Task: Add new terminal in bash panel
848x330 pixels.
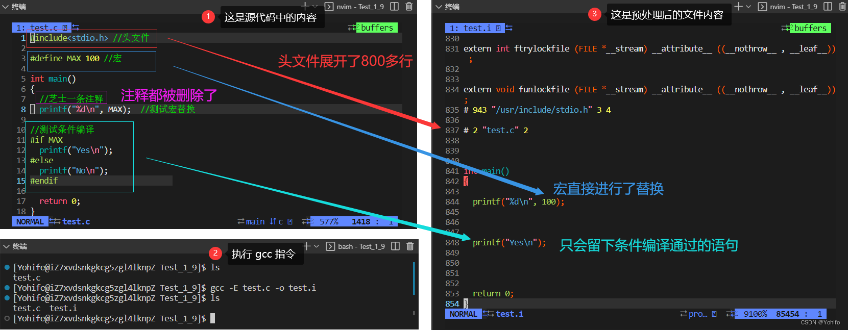Action: click(307, 246)
